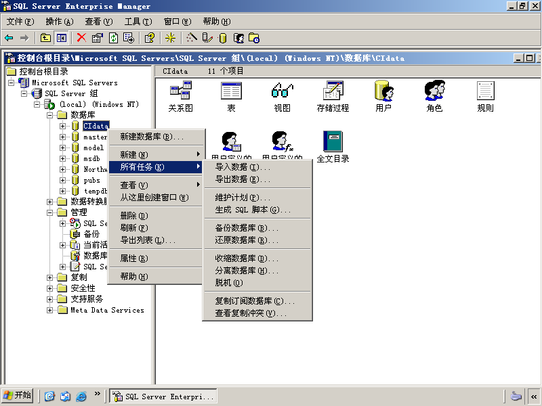Click 删除(D) in context menu
Screen dimensions: 542x406
[156, 216]
